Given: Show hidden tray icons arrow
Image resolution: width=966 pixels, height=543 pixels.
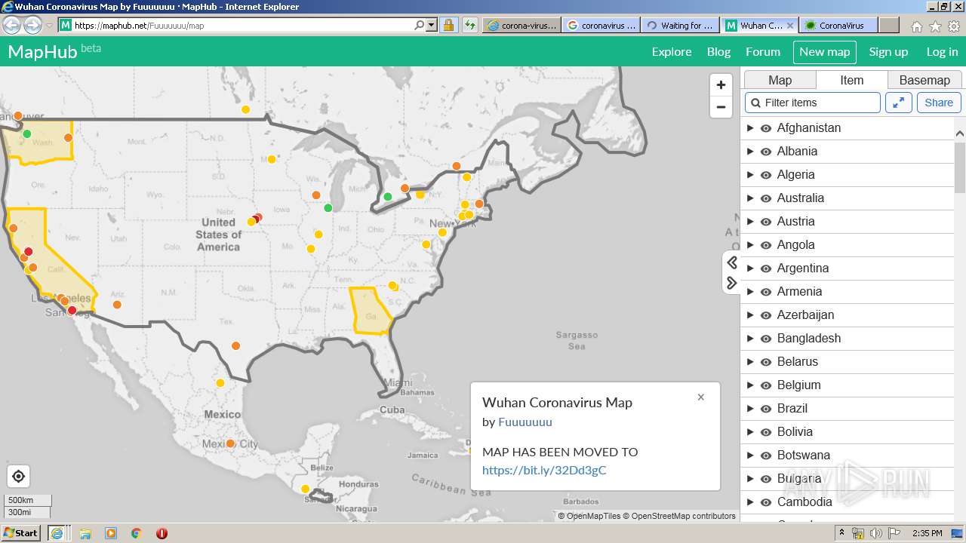Looking at the screenshot, I should pyautogui.click(x=841, y=533).
